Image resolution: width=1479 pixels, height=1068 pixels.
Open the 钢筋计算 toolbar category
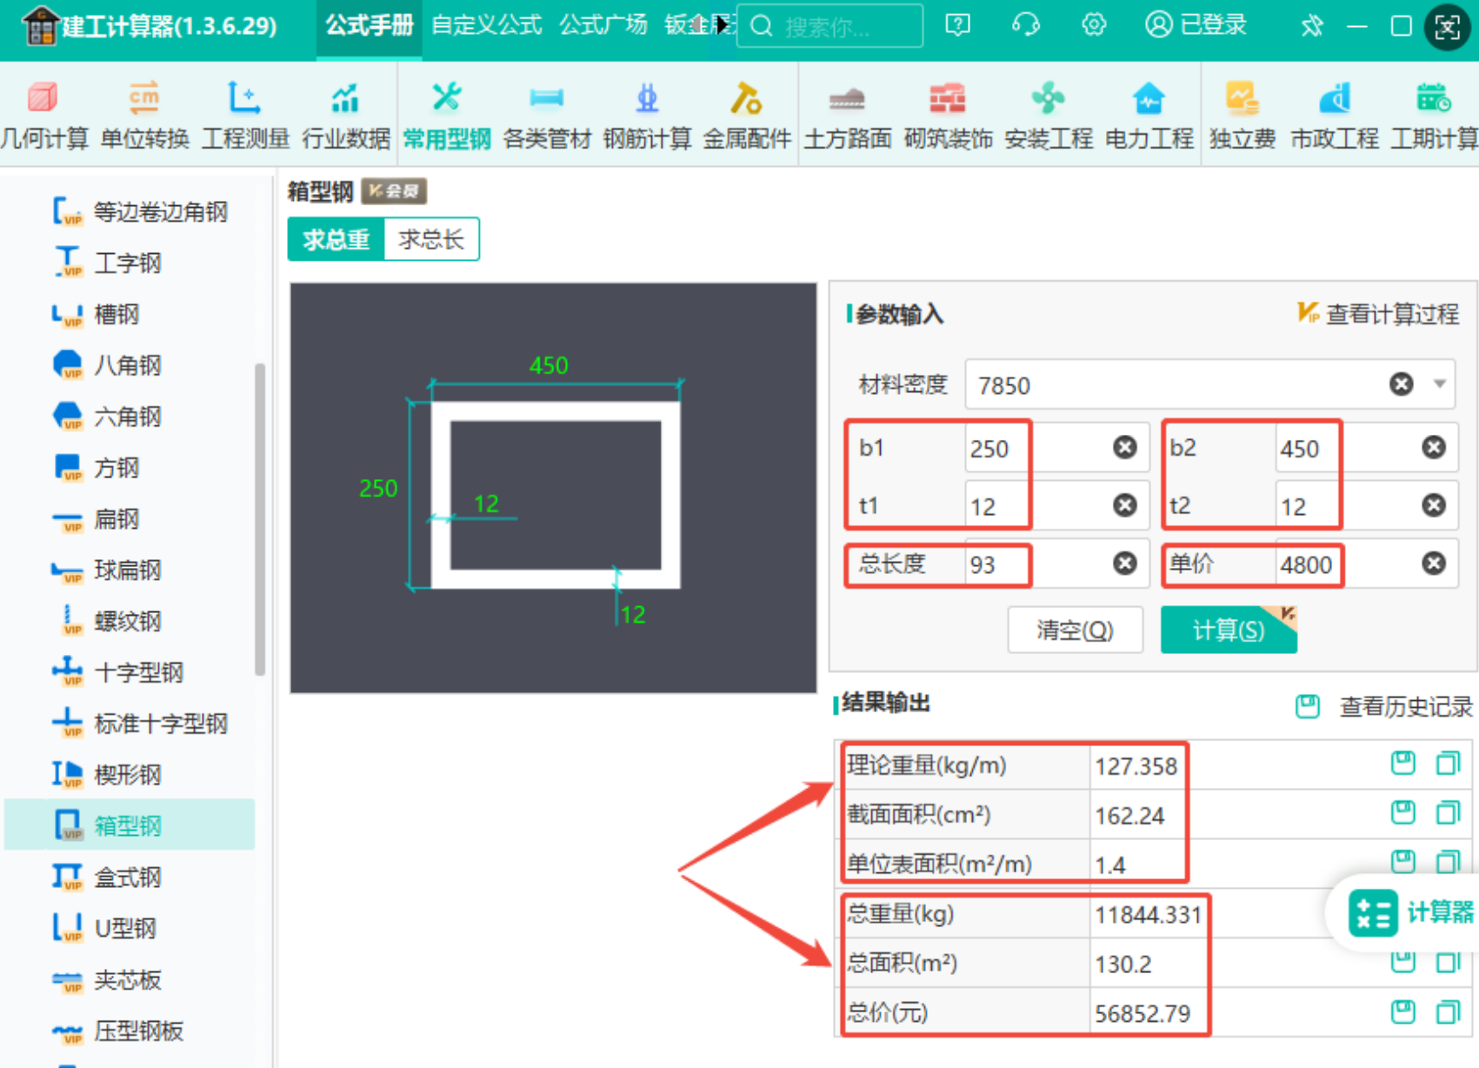point(647,115)
